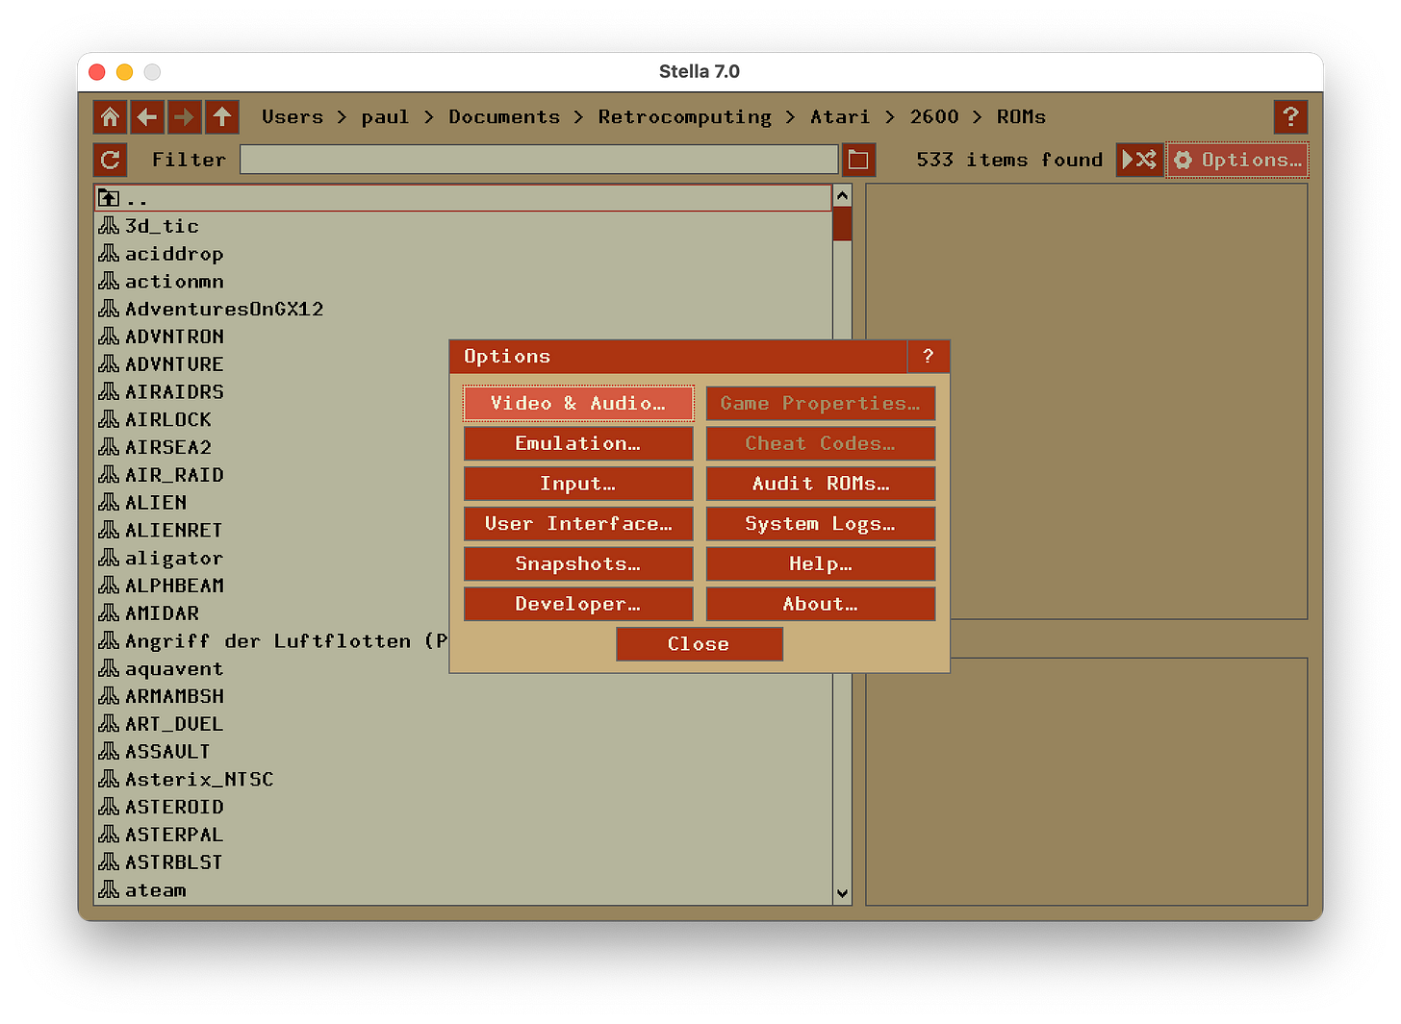Select the ART_DUEL ROM

click(463, 724)
